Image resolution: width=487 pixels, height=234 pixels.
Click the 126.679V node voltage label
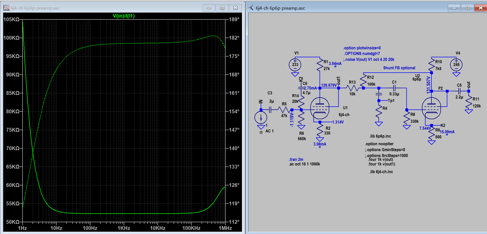329,85
